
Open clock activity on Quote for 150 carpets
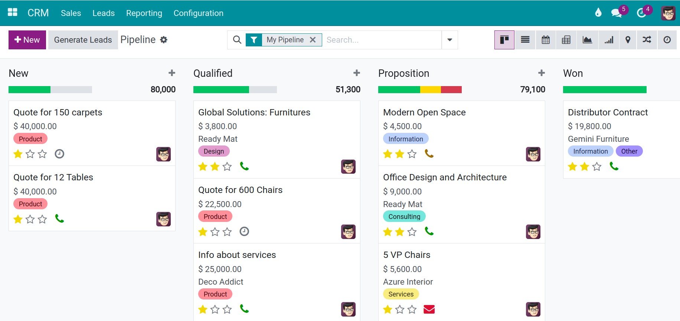pyautogui.click(x=59, y=154)
